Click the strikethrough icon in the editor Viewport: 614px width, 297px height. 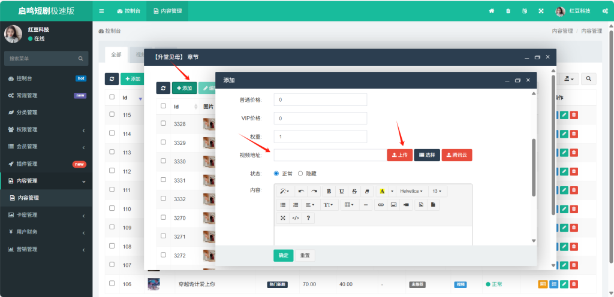354,191
